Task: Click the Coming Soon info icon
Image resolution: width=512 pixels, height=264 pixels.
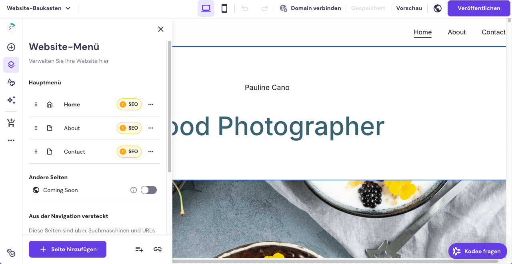Action: (134, 190)
